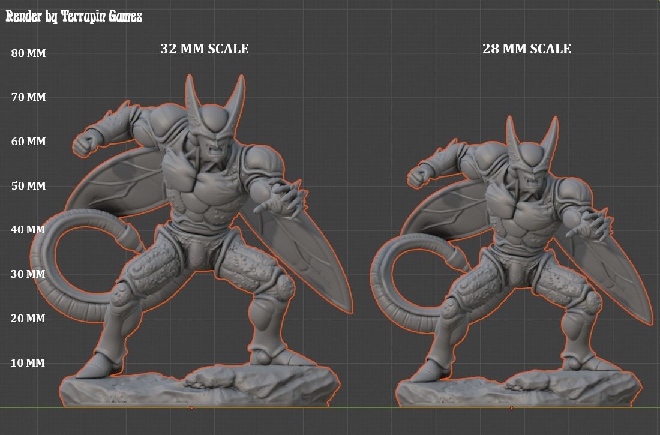The height and width of the screenshot is (435, 660).
Task: Click the "28 MM SCALE" heading
Action: pyautogui.click(x=527, y=49)
